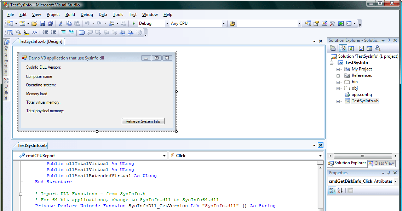The height and width of the screenshot is (211, 402).
Task: Click the Undo toolbar icon
Action: click(87, 23)
